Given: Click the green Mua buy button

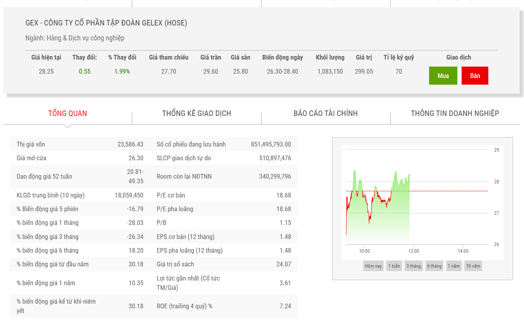Looking at the screenshot, I should 443,76.
